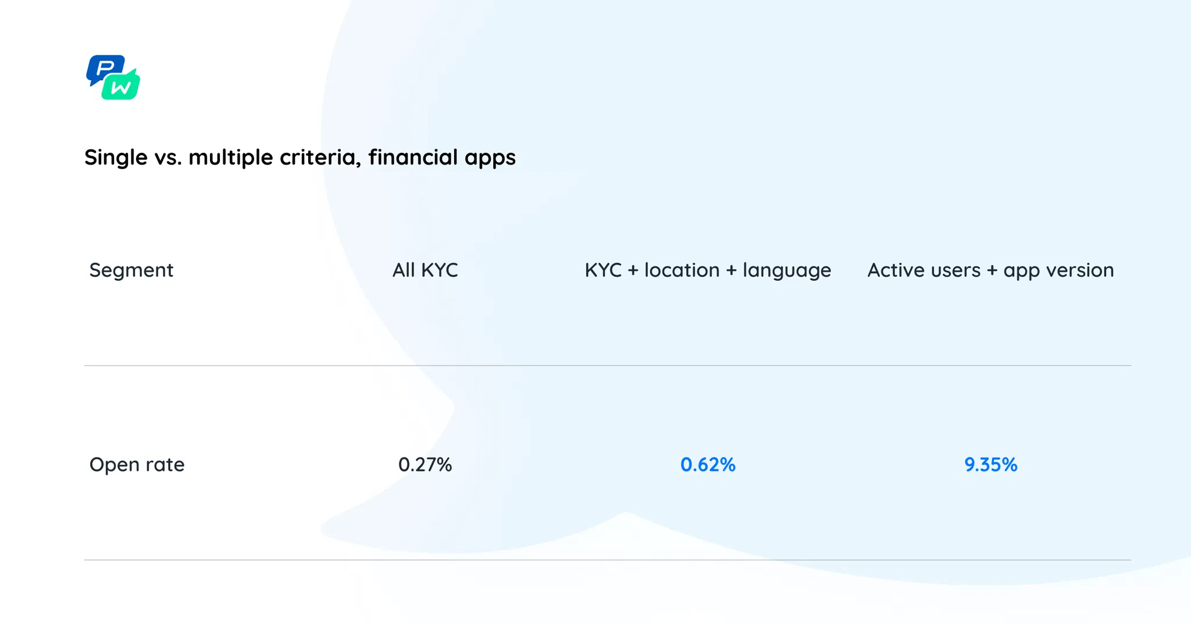
Task: Click the 'Segment' column header
Action: point(131,270)
